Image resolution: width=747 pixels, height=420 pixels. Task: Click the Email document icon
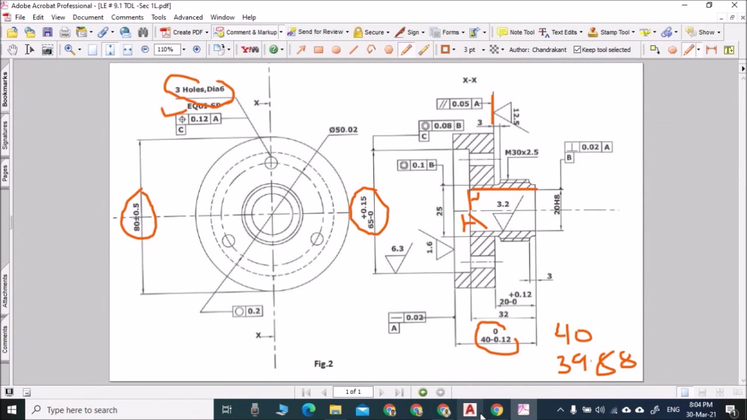point(125,32)
